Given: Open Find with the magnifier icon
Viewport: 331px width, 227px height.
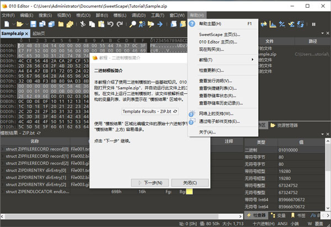Looking at the screenshot, I should pos(133,24).
